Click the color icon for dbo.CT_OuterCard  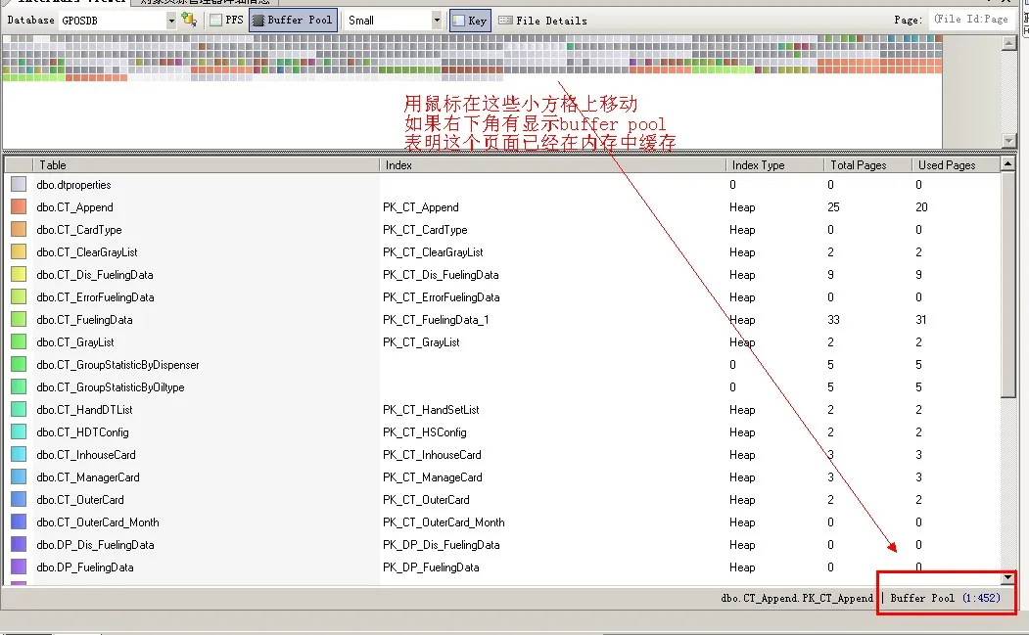click(19, 500)
